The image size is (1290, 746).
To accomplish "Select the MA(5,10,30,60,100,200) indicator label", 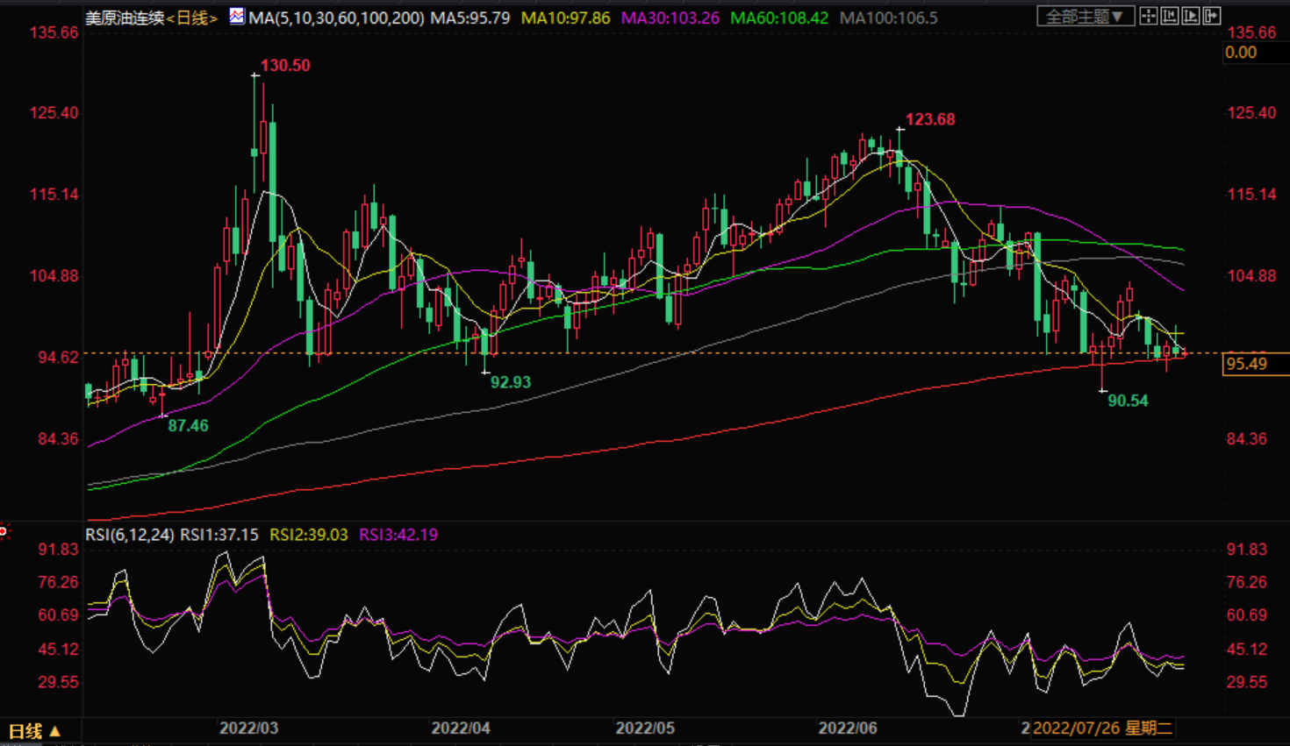I will pyautogui.click(x=336, y=18).
